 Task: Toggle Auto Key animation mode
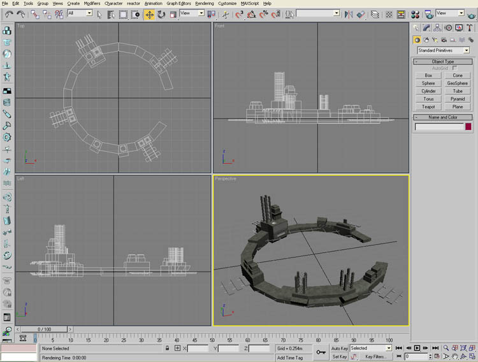coord(339,348)
